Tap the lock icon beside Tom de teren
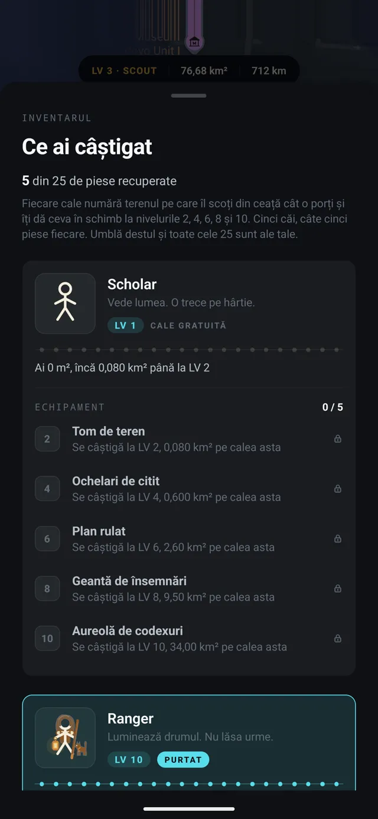Screen dimensions: 378x819 click(x=338, y=439)
